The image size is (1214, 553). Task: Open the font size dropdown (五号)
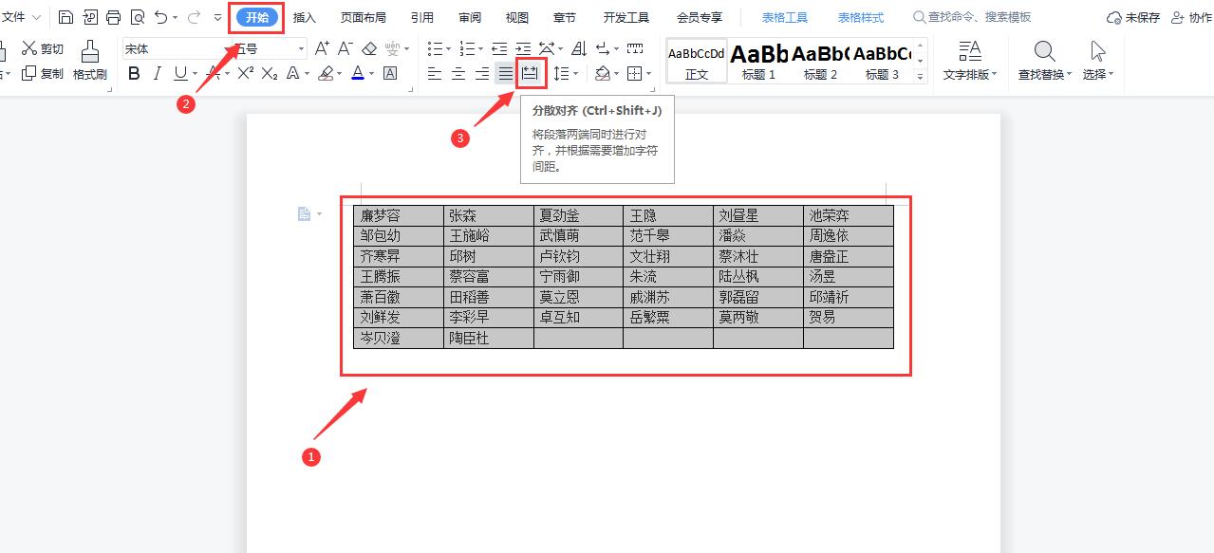(302, 49)
